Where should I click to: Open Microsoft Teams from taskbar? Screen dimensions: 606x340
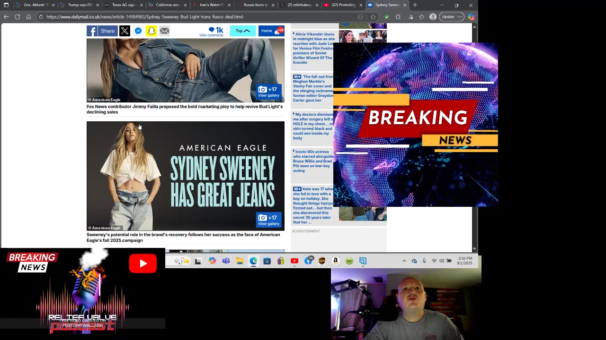[x=226, y=261]
